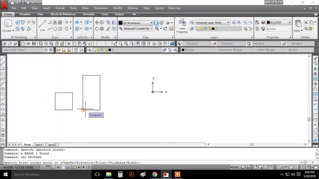Viewport: 319px width, 179px height.
Task: Open the Dimension menu
Action: [101, 8]
